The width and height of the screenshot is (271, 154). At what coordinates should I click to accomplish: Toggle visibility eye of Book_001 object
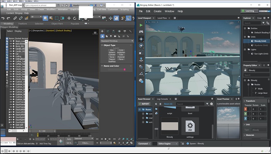tap(11, 46)
